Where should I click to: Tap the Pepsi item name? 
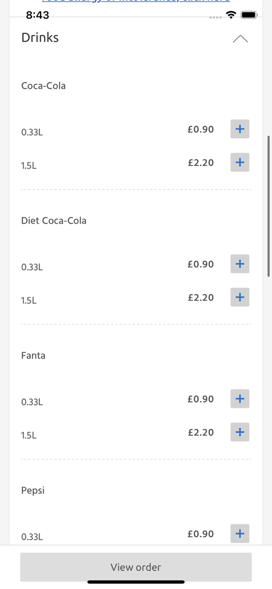pyautogui.click(x=33, y=490)
